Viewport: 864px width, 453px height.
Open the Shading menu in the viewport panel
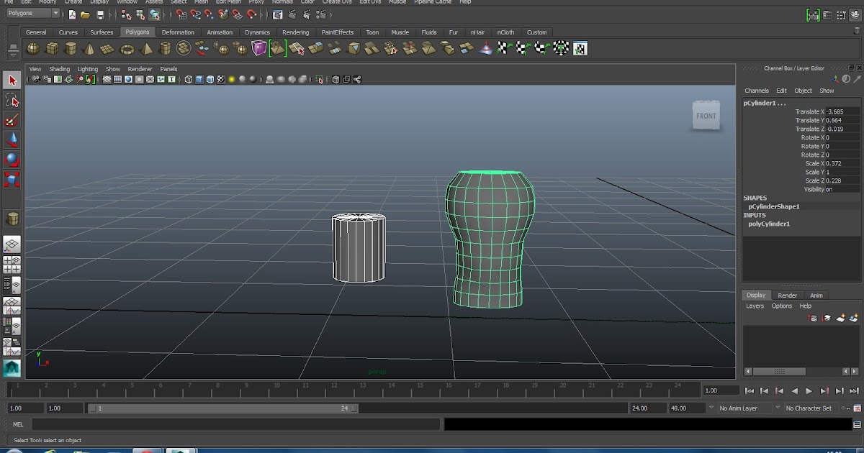tap(60, 69)
